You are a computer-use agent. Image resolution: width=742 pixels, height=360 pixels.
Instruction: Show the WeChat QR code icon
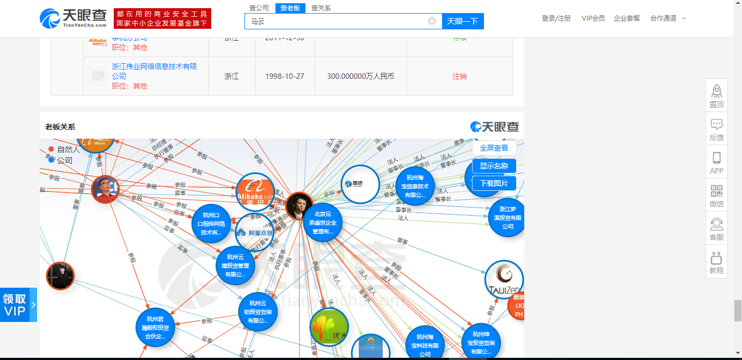(716, 191)
